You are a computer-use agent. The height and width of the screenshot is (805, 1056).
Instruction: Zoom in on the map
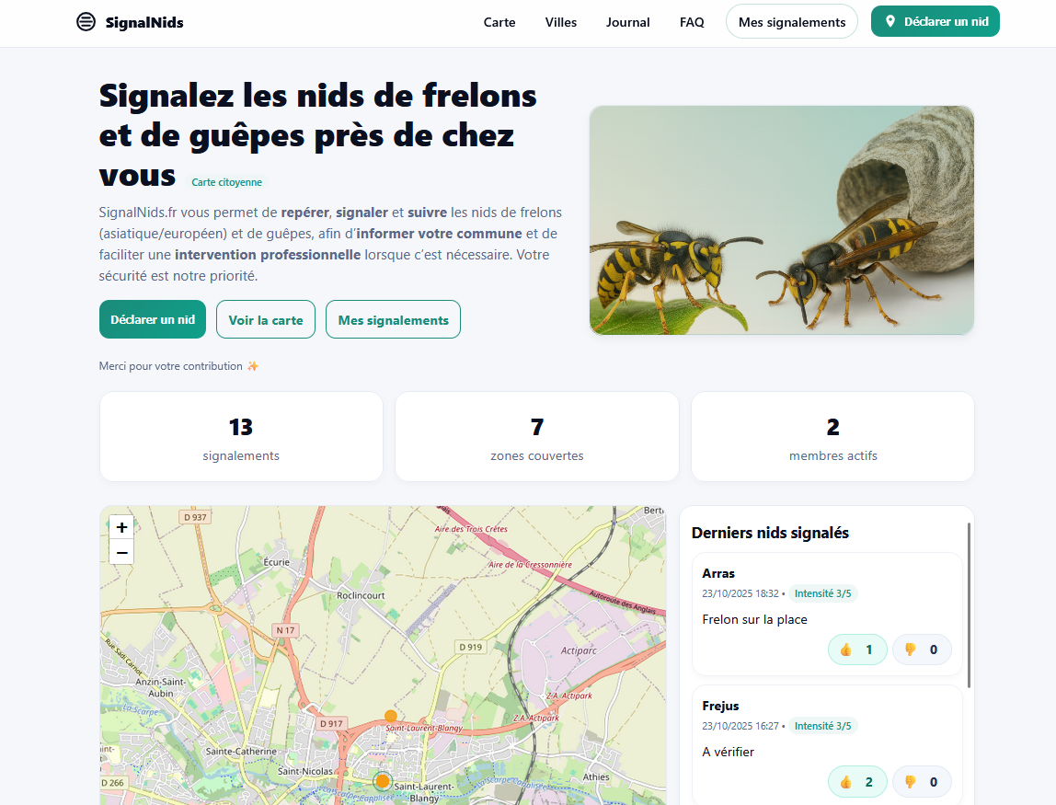pos(121,527)
